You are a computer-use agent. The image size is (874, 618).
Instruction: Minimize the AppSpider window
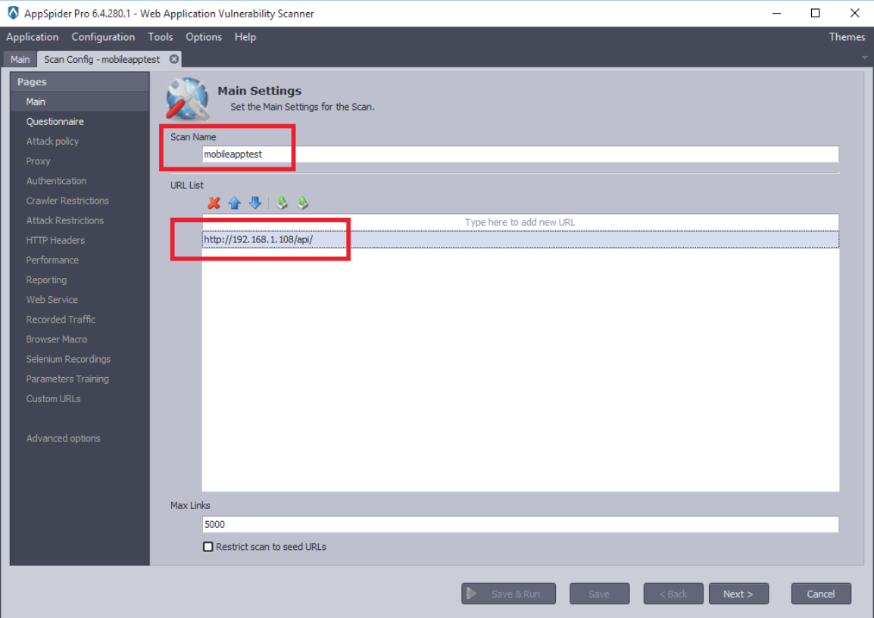click(x=776, y=13)
